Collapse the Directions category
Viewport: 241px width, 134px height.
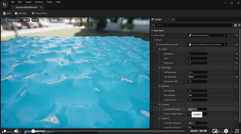point(160,104)
